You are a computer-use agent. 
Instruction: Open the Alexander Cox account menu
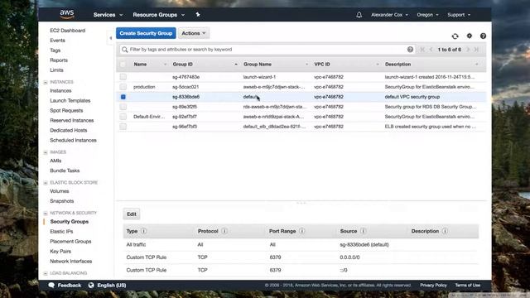[x=389, y=15]
